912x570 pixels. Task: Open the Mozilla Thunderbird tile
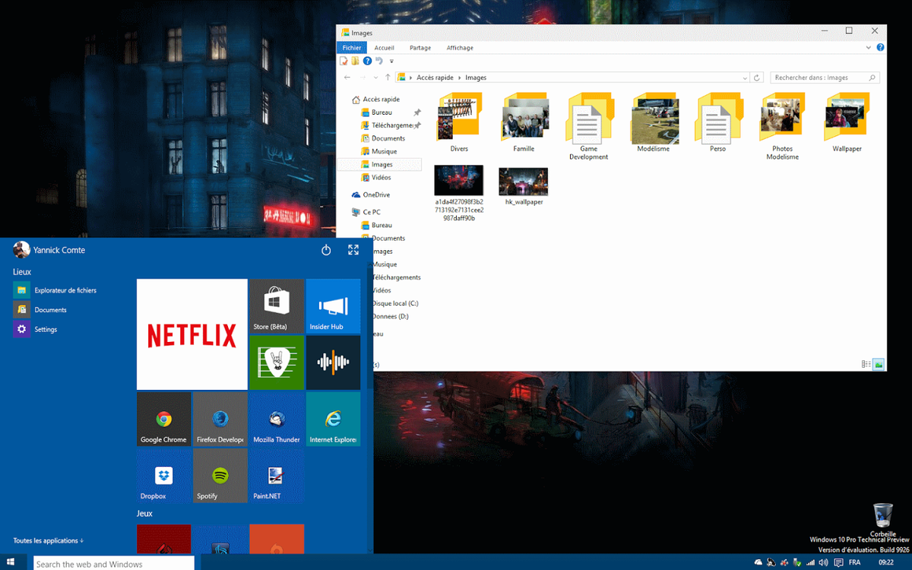tap(277, 419)
